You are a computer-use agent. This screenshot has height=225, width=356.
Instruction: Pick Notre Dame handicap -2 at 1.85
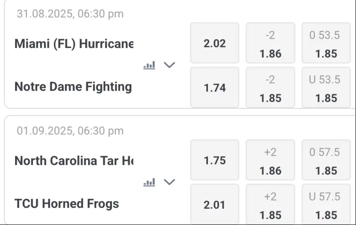(x=270, y=87)
